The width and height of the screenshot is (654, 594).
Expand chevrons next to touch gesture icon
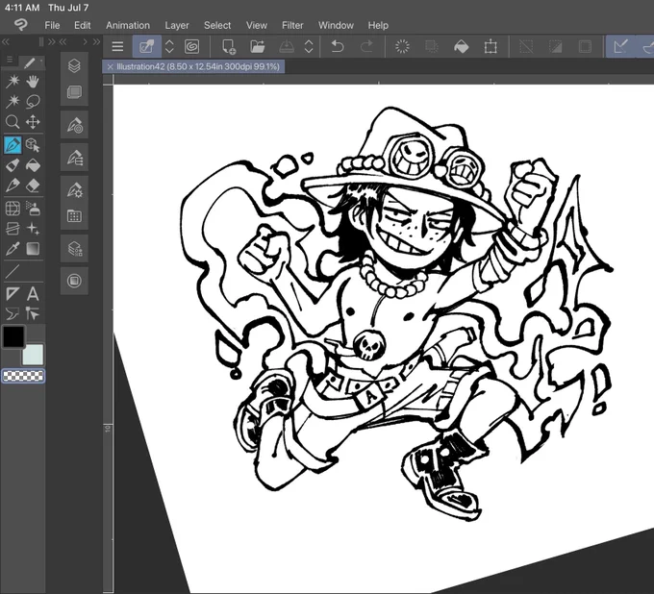[x=169, y=46]
